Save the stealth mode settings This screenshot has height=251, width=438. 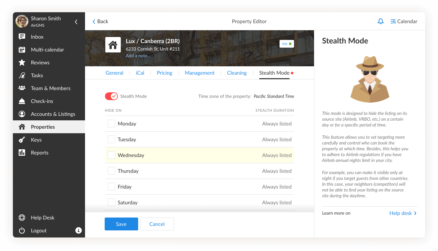121,224
